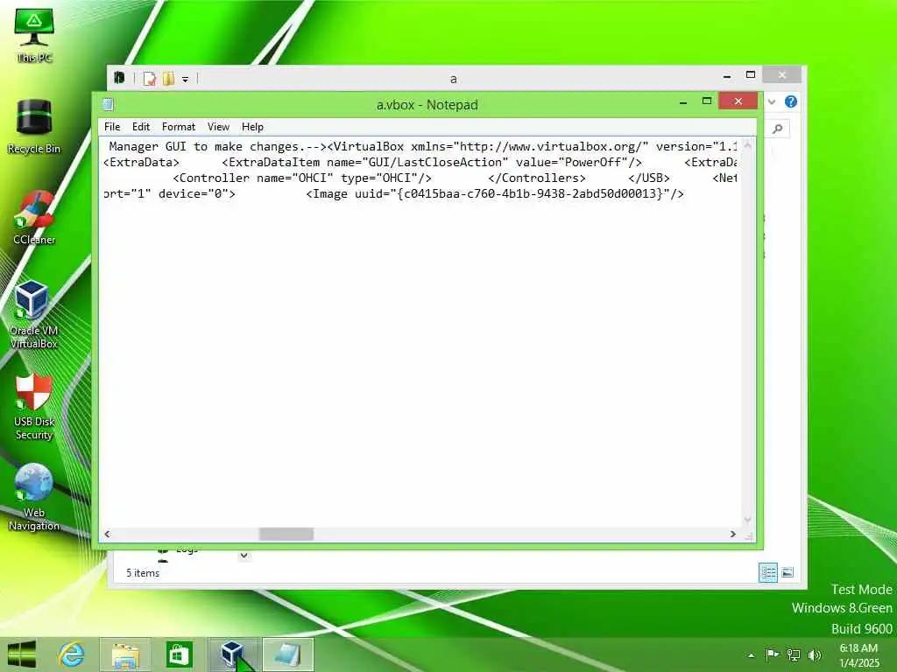Screen dimensions: 897x672
Task: Click the Notepad left horizontal scroll arrow
Action: [107, 535]
